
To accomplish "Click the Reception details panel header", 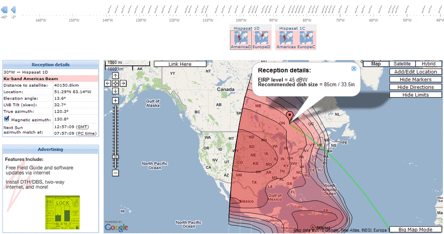I will (x=51, y=64).
